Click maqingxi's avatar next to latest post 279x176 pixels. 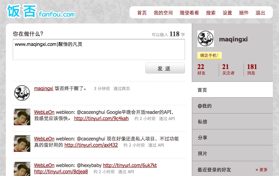click(22, 93)
